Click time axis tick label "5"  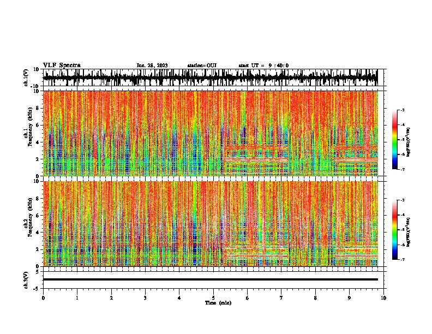213,298
